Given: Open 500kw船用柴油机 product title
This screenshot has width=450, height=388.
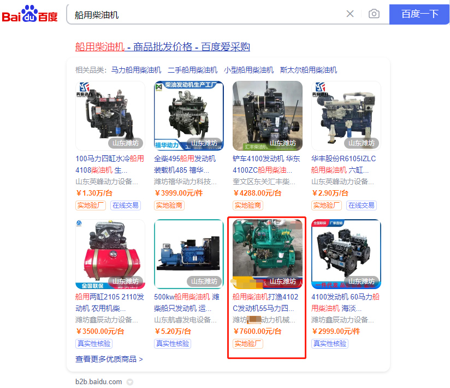Looking at the screenshot, I should point(187,302).
